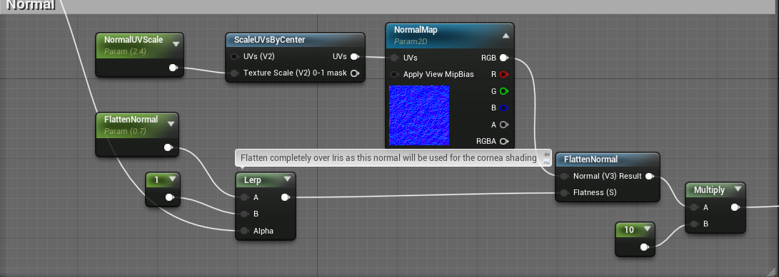Image resolution: width=779 pixels, height=277 pixels.
Task: Click NormalMap RGBA output pin
Action: click(504, 141)
